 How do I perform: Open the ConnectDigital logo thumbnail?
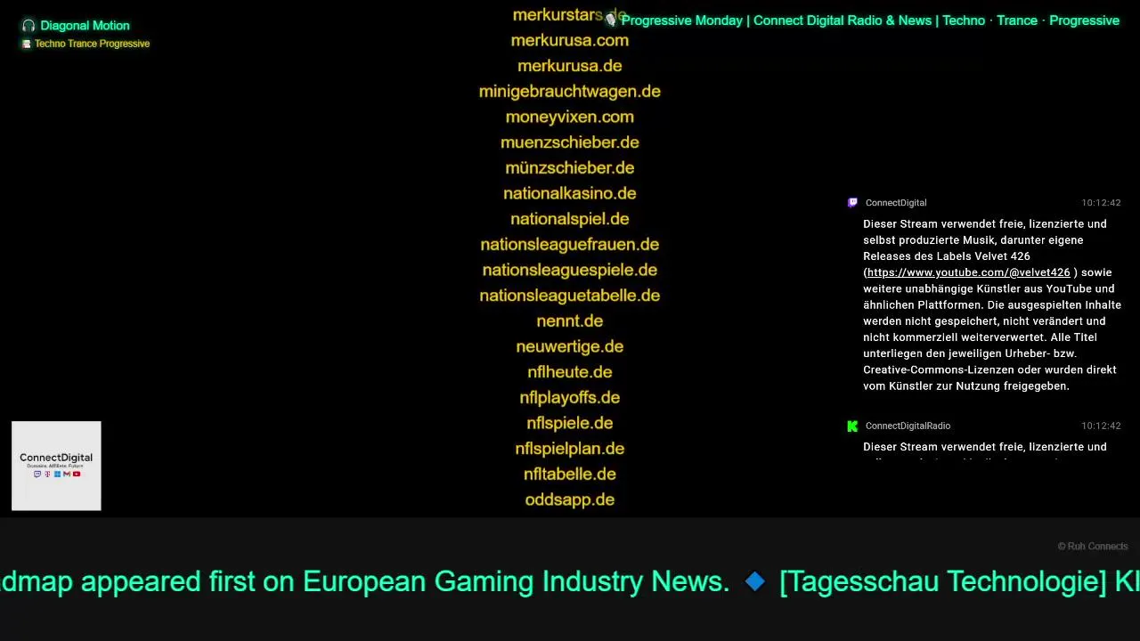(56, 466)
